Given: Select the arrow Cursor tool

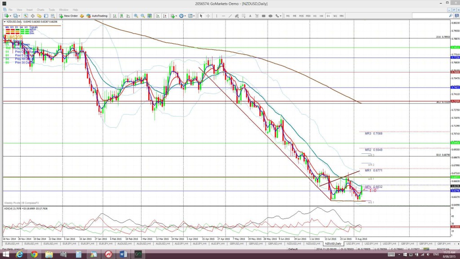Looking at the screenshot, I should click(x=201, y=16).
